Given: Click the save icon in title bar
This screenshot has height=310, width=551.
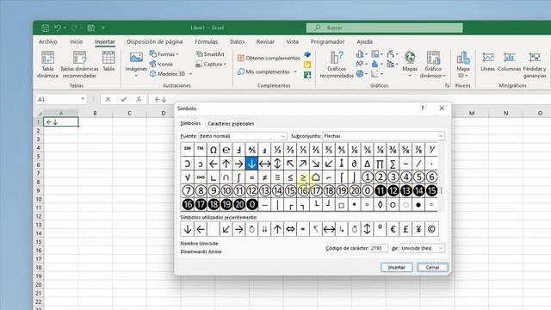Looking at the screenshot, I should tap(45, 28).
